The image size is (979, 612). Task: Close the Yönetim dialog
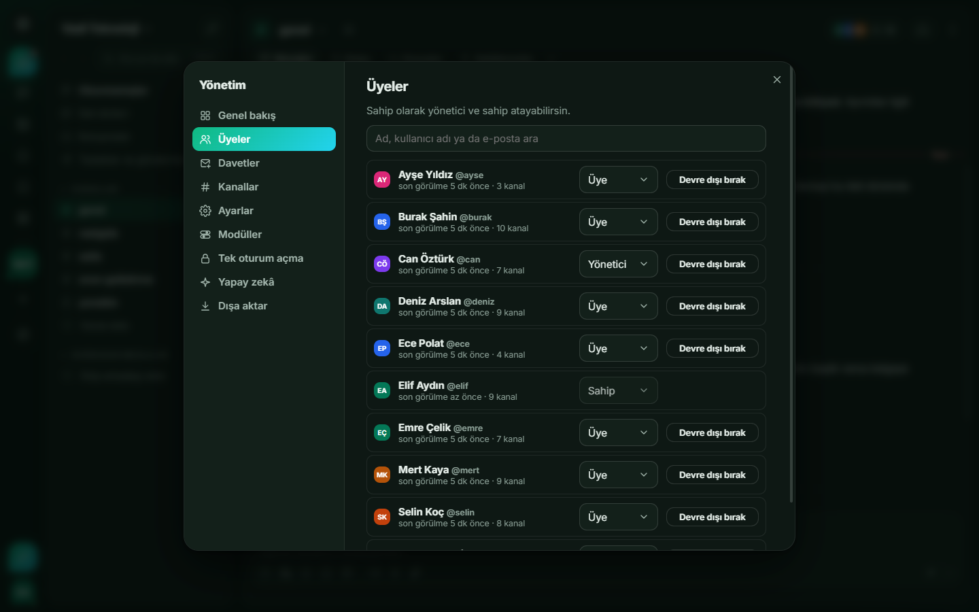click(777, 80)
